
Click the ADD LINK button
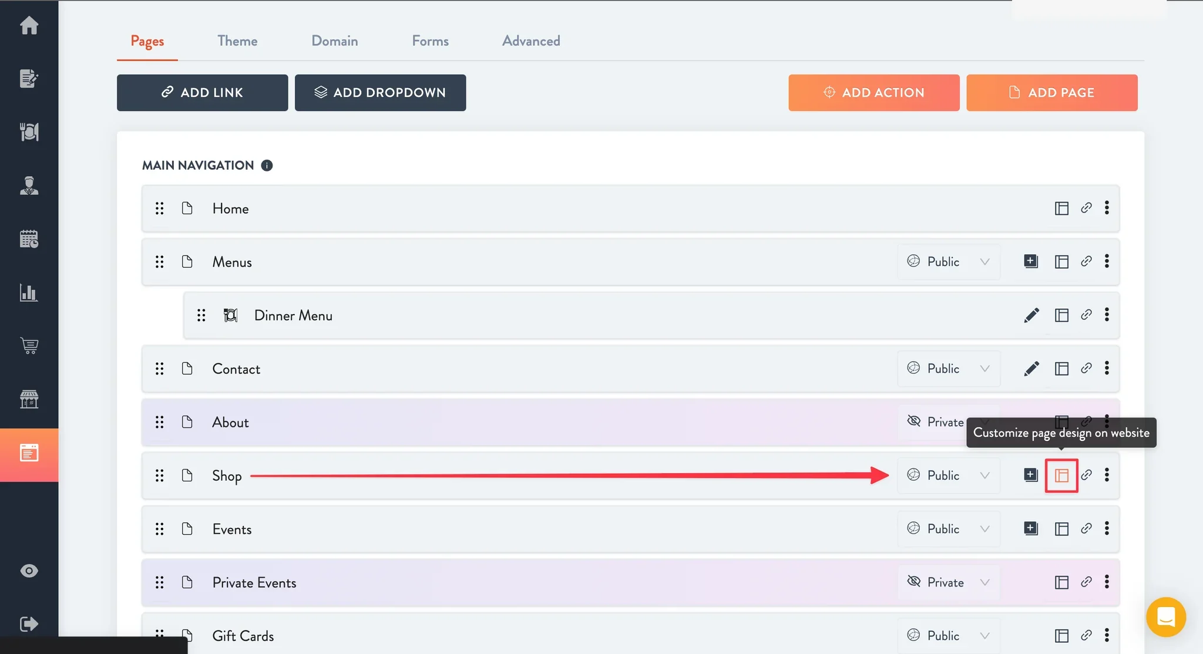(202, 93)
